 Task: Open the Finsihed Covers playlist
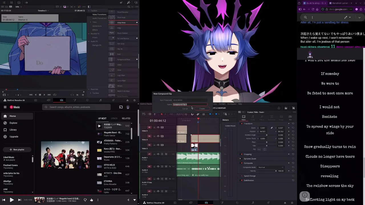coord(17,166)
